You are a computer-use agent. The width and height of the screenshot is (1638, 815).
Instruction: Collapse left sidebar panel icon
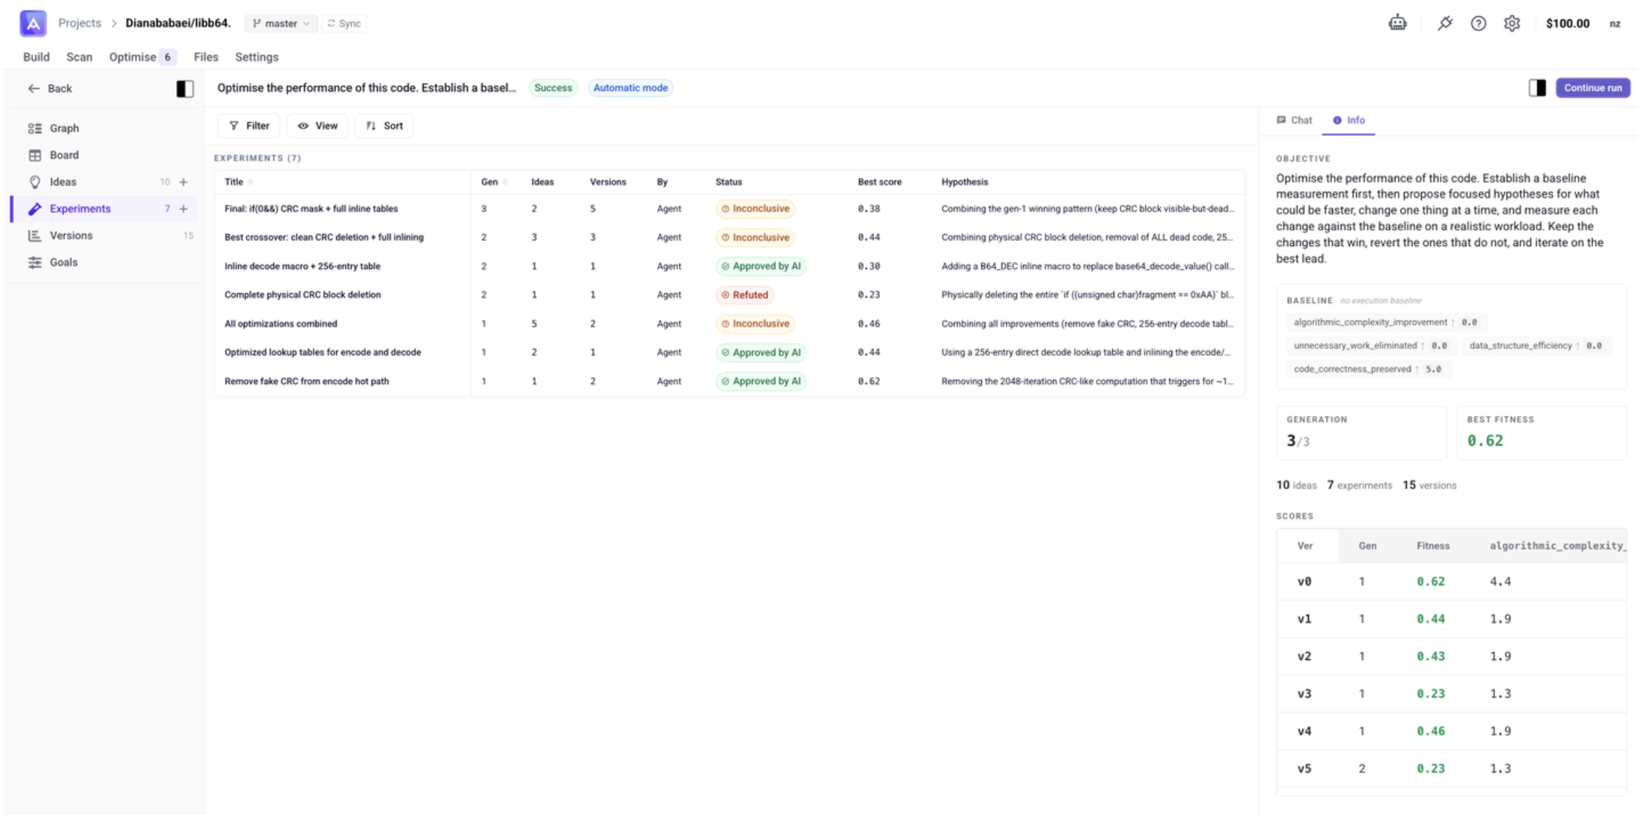[185, 88]
